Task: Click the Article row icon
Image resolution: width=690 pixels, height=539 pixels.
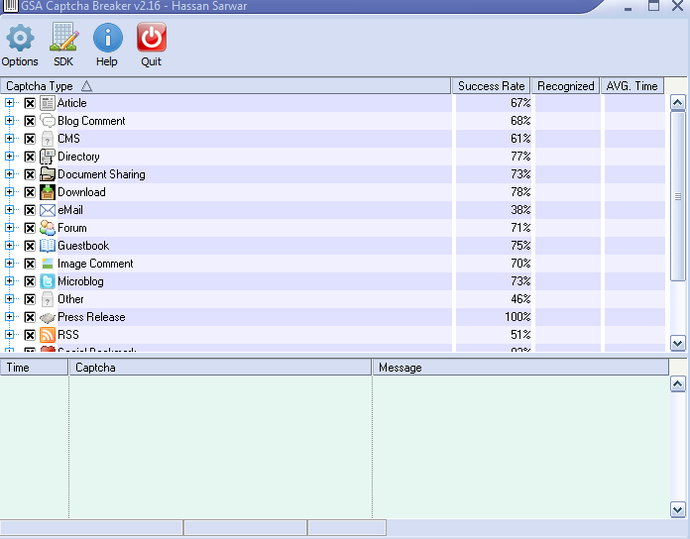Action: [48, 103]
